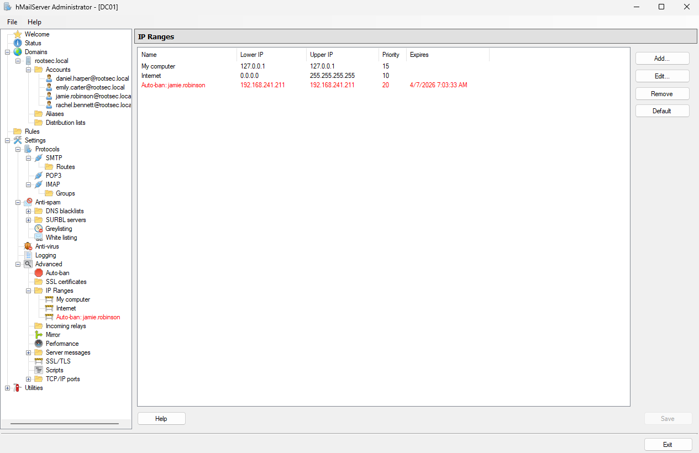Screen dimensions: 699x453
Task: Click the Add... button
Action: (x=662, y=59)
